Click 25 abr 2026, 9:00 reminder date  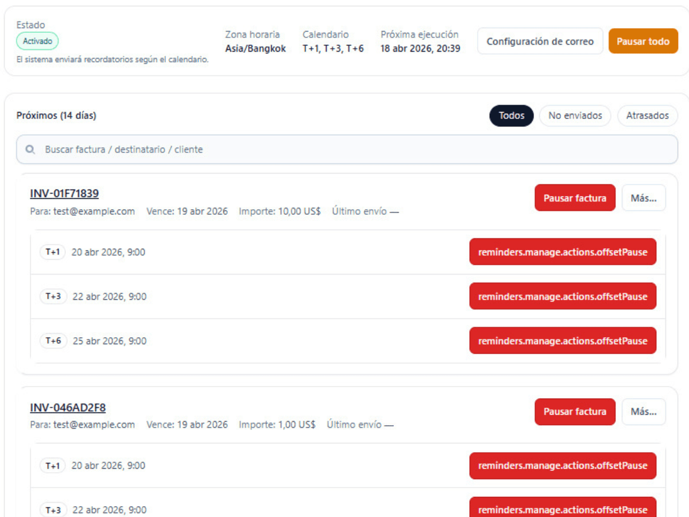(110, 341)
